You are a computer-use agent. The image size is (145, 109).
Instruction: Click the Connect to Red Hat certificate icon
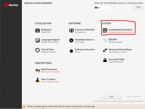(71, 31)
